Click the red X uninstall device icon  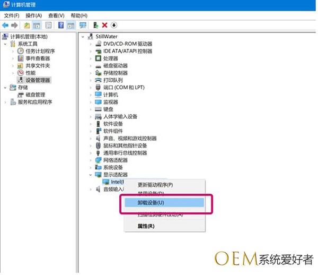pos(105,25)
